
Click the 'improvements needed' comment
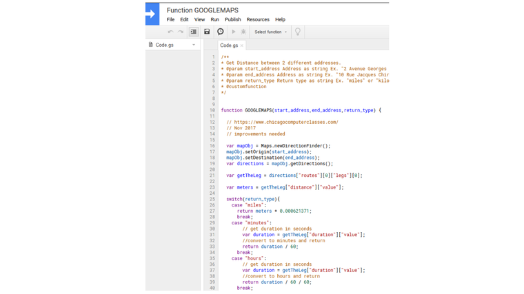(x=256, y=134)
